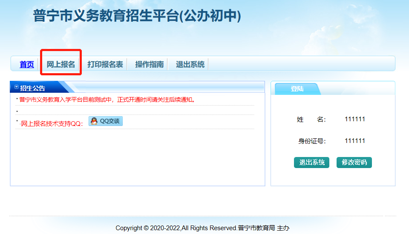Click the page title 普宁市义务教育招生平台
The height and width of the screenshot is (234, 409).
click(137, 16)
